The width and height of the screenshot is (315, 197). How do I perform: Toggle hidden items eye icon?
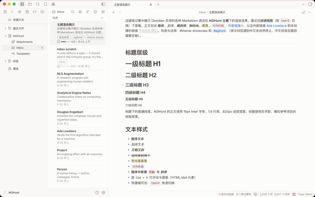point(20,12)
